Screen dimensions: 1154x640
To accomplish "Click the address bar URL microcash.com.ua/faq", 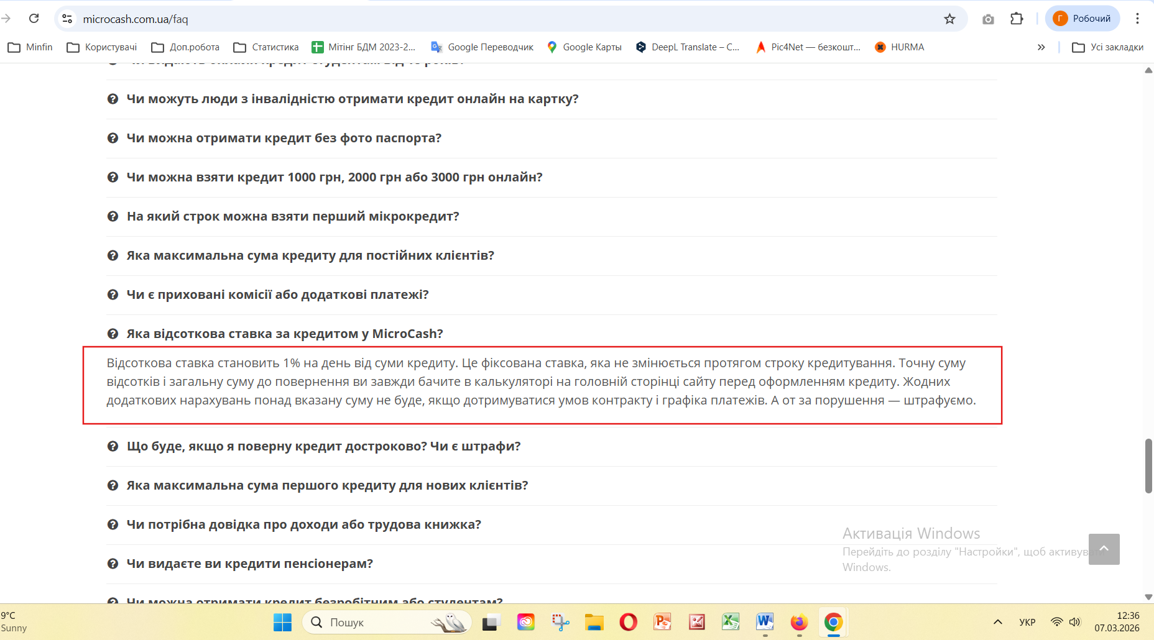I will click(x=136, y=19).
